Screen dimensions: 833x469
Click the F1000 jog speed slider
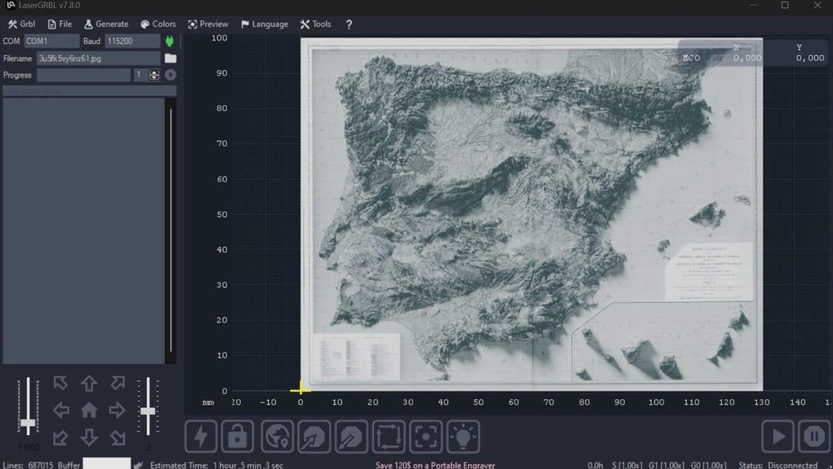tap(28, 422)
